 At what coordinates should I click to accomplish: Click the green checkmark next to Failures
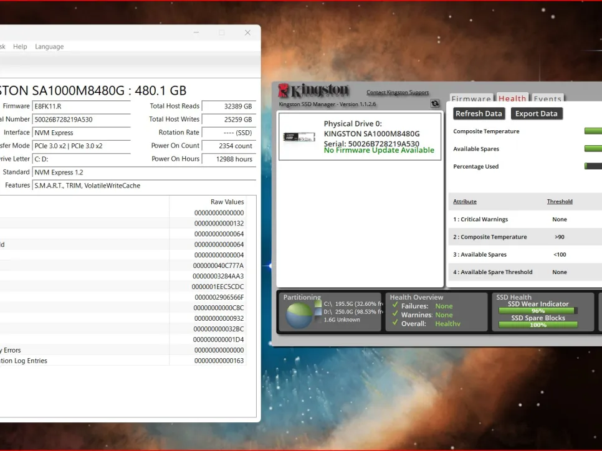[394, 306]
